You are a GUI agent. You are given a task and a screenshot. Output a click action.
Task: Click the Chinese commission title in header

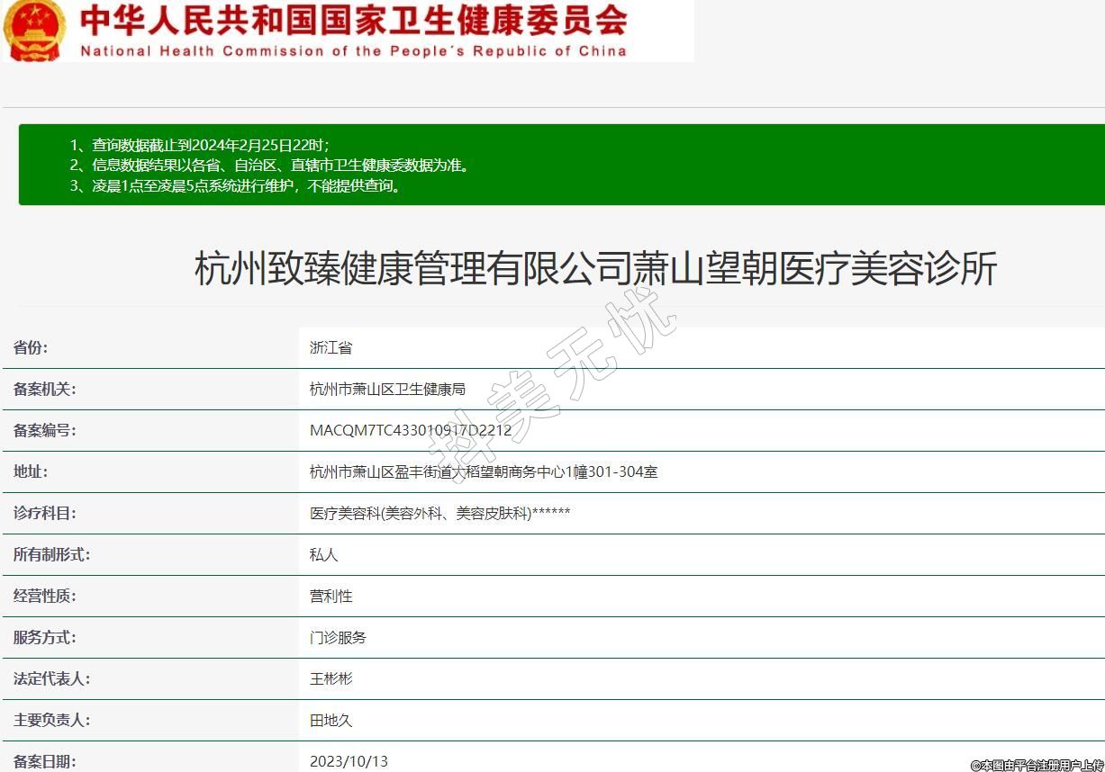coord(353,20)
